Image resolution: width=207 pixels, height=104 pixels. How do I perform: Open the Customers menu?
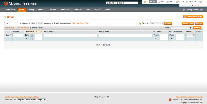click(52, 10)
